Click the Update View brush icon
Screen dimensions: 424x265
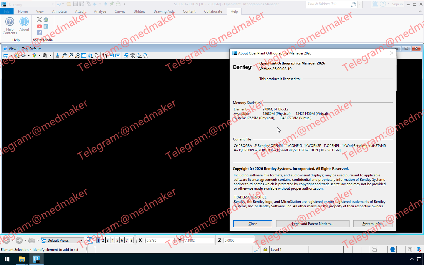[58, 55]
